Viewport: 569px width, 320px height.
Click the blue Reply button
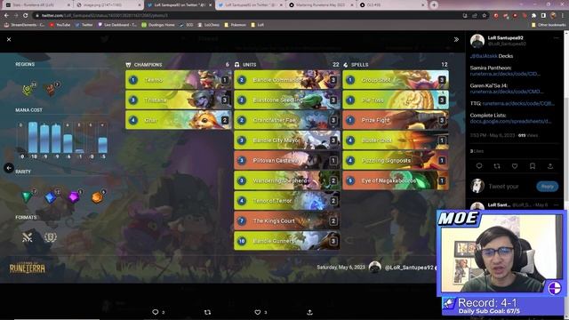(548, 186)
